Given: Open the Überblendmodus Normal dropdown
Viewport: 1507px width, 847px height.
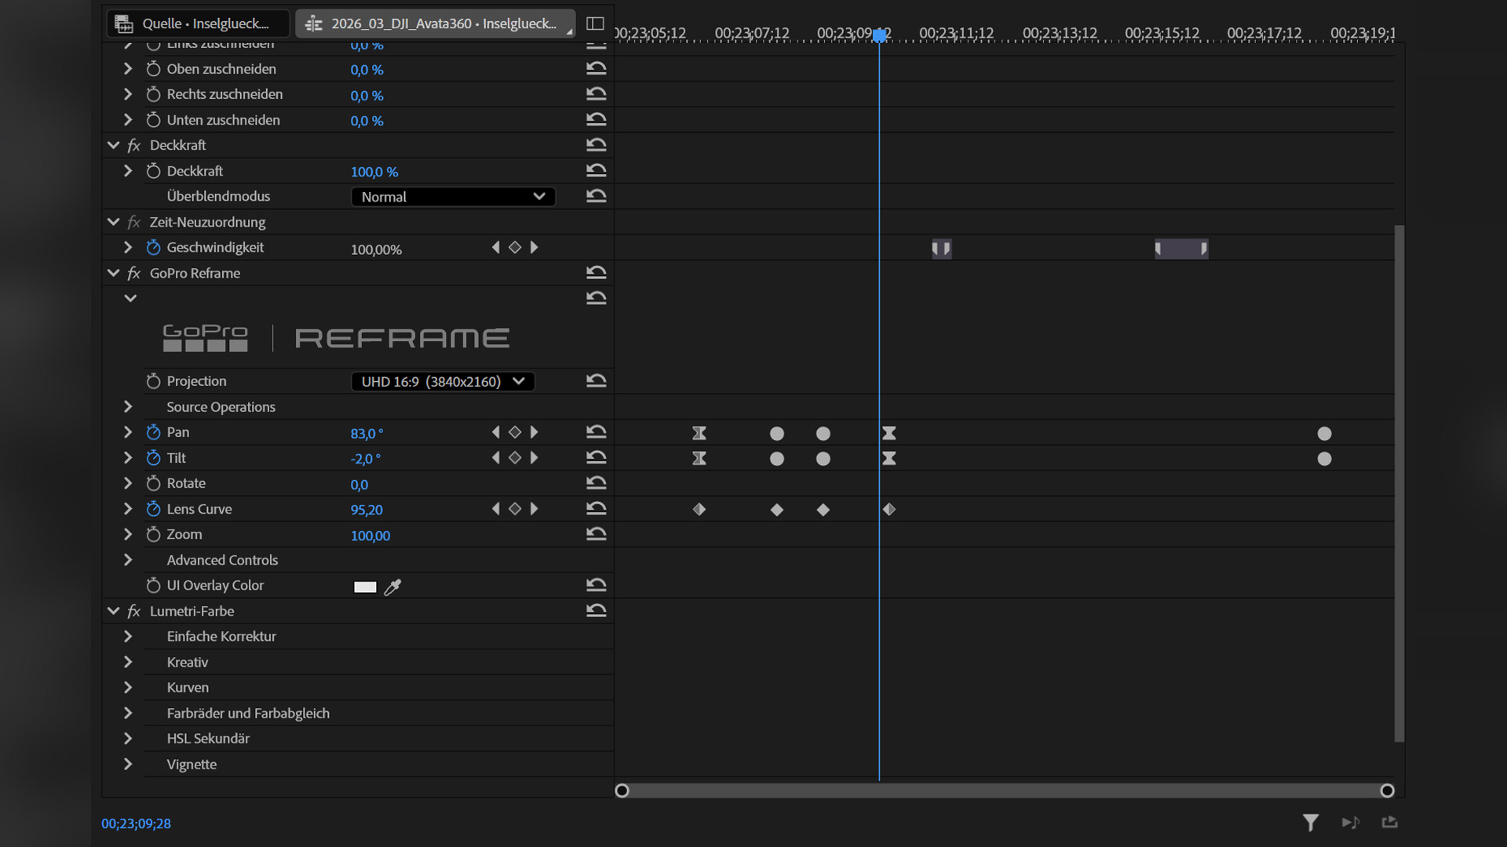Looking at the screenshot, I should coord(453,197).
